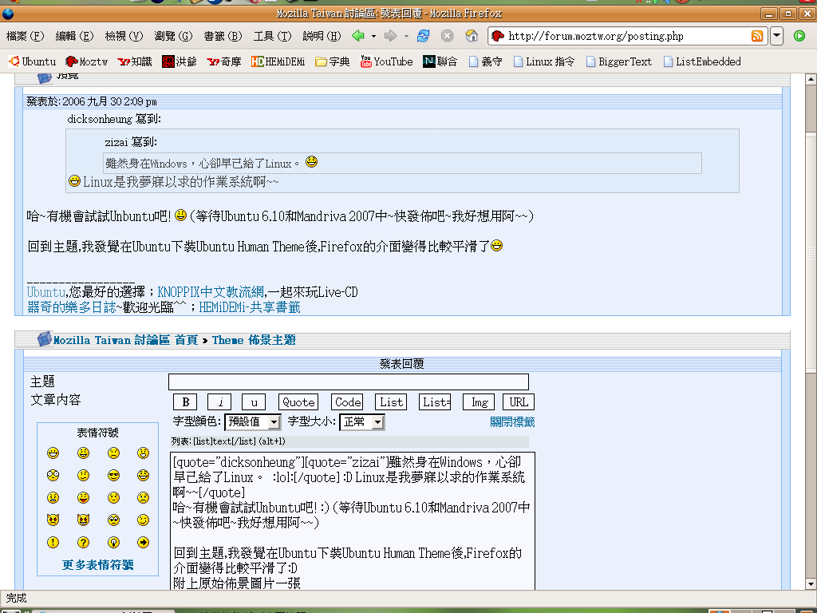This screenshot has height=613, width=817.
Task: Insert the sunglasses cool emoticon
Action: [113, 476]
